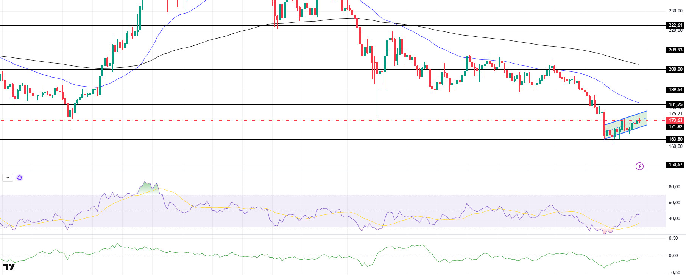Click the 230,00 price axis tick

coord(675,11)
